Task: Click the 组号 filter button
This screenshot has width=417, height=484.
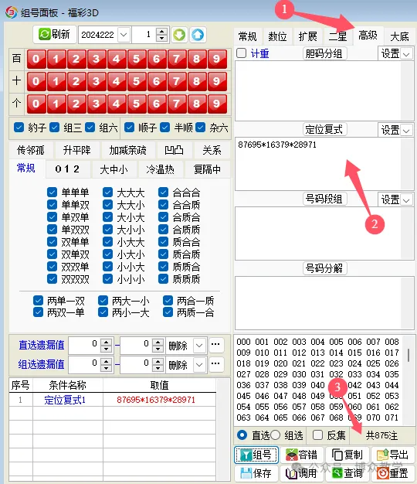Action: click(x=256, y=455)
